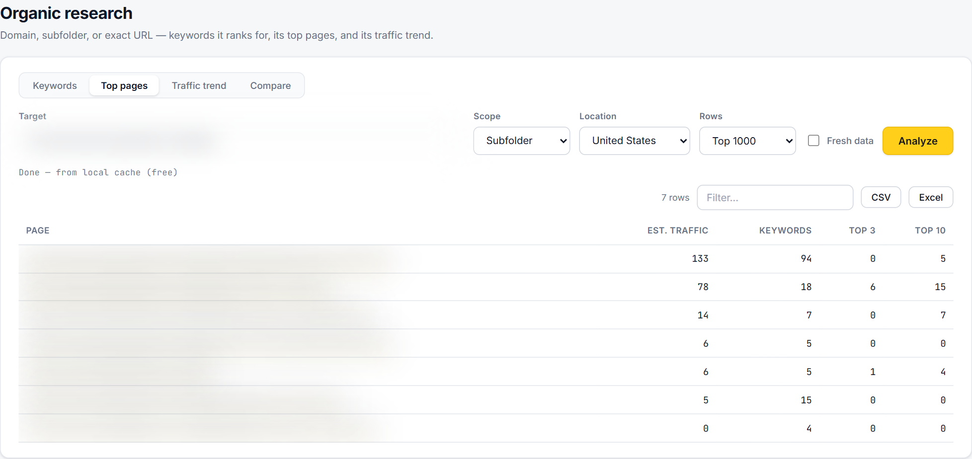This screenshot has height=459, width=972.
Task: Click the Target input field
Action: pos(242,141)
